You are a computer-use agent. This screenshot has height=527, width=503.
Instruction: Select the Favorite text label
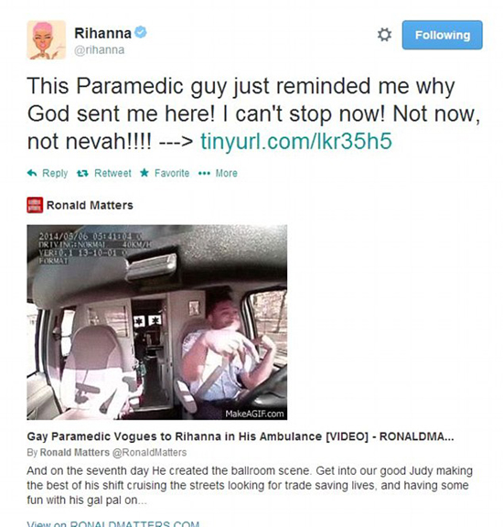tap(172, 173)
